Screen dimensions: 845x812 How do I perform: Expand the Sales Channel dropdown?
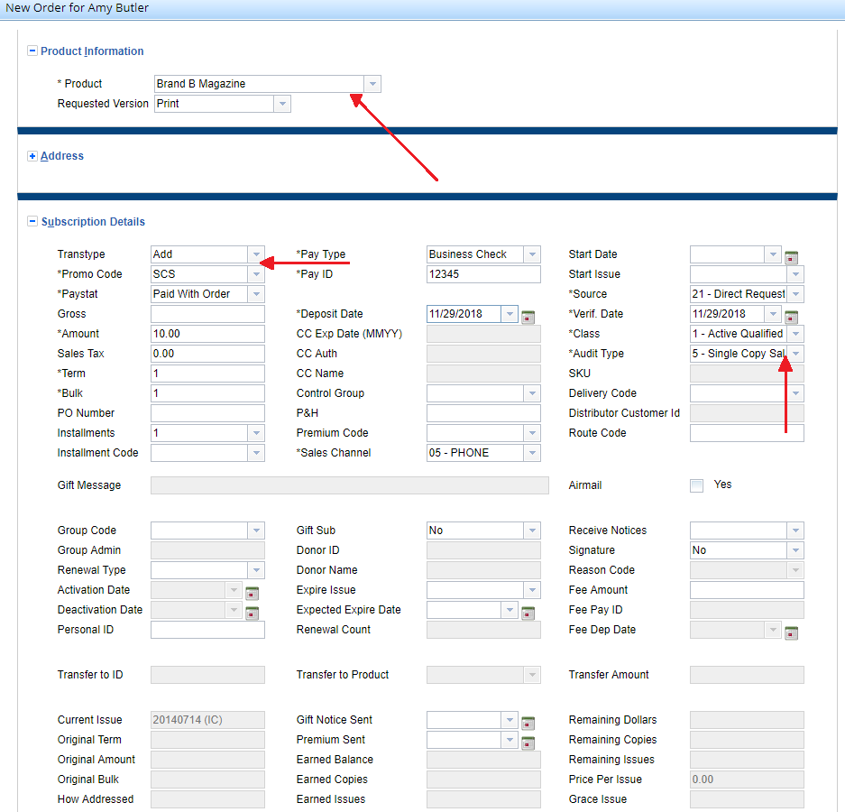tap(532, 453)
